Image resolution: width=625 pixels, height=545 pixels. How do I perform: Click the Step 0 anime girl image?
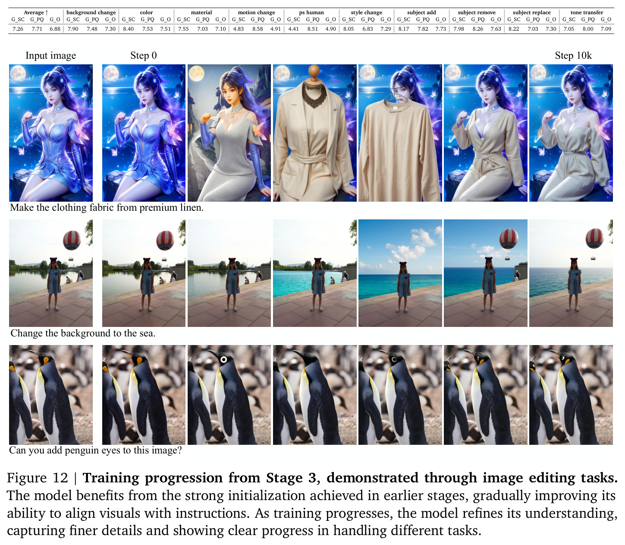[144, 133]
